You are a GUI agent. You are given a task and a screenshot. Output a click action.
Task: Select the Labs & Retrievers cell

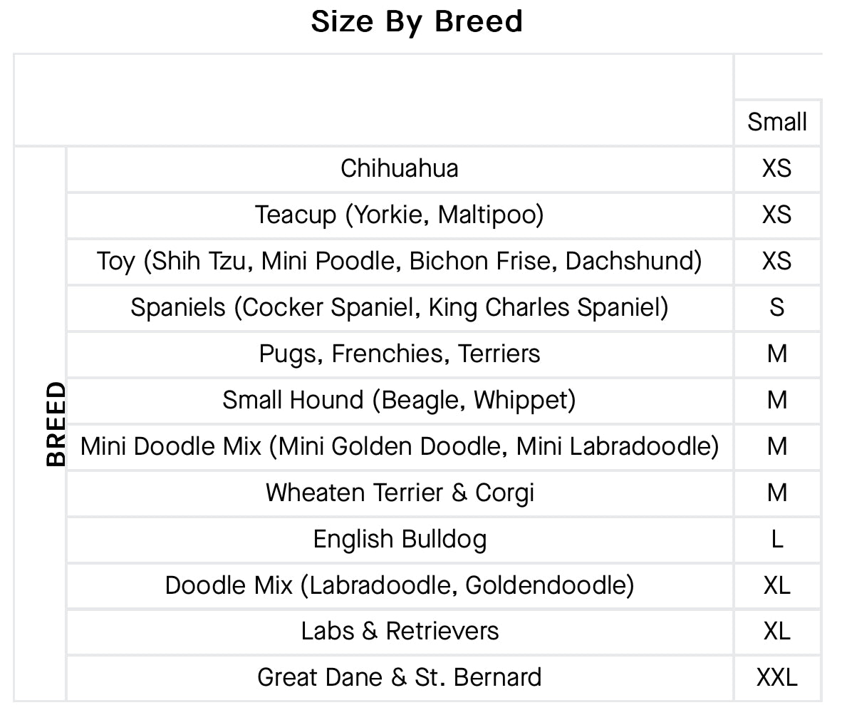[x=399, y=631]
